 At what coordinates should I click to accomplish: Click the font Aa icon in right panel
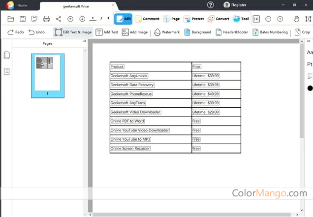point(310,52)
